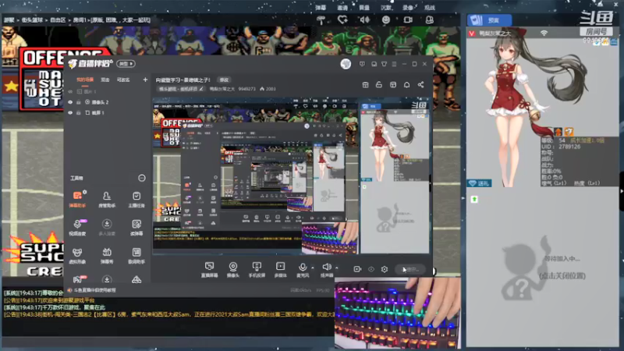
Task: Toggle the lock on the 摄像头 2 source
Action: point(79,102)
